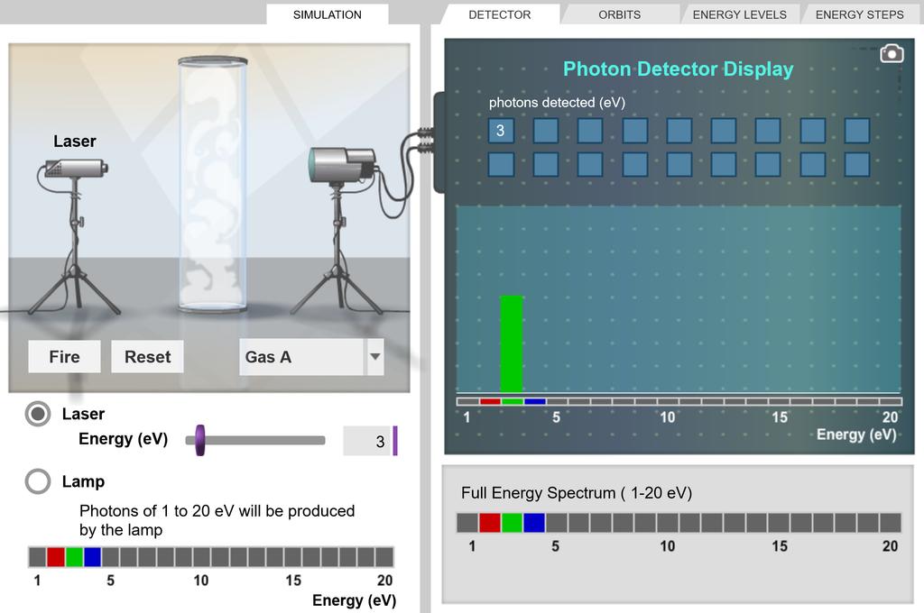This screenshot has width=924, height=613.
Task: Click the laser device in the simulation
Action: pos(78,168)
